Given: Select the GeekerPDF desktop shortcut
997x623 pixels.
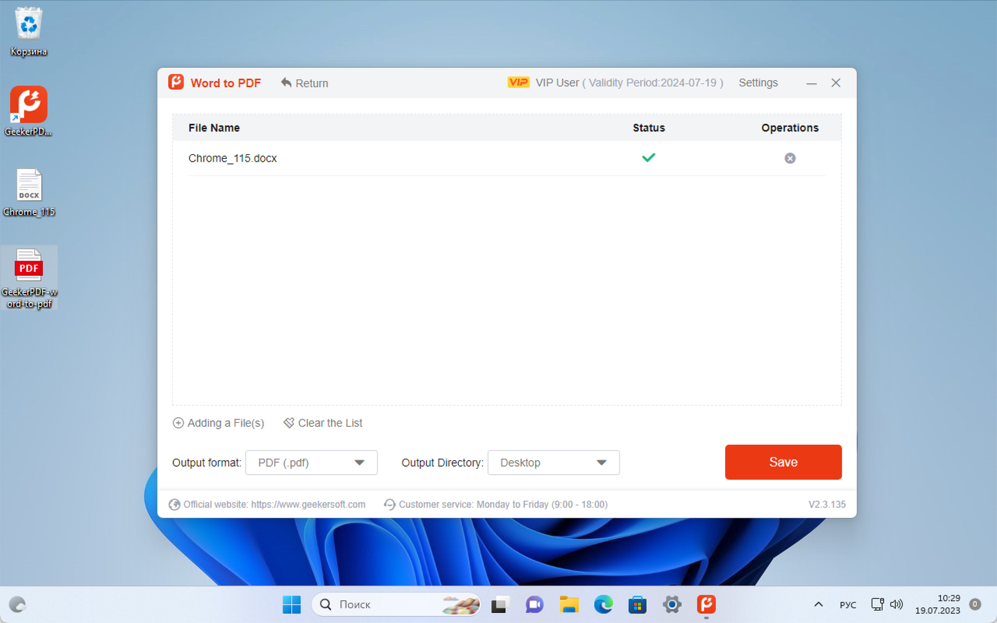Looking at the screenshot, I should pos(29,111).
